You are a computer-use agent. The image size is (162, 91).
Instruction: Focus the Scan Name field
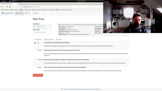pos(42,27)
